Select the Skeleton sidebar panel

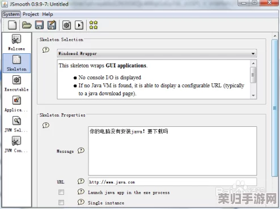coord(16,63)
